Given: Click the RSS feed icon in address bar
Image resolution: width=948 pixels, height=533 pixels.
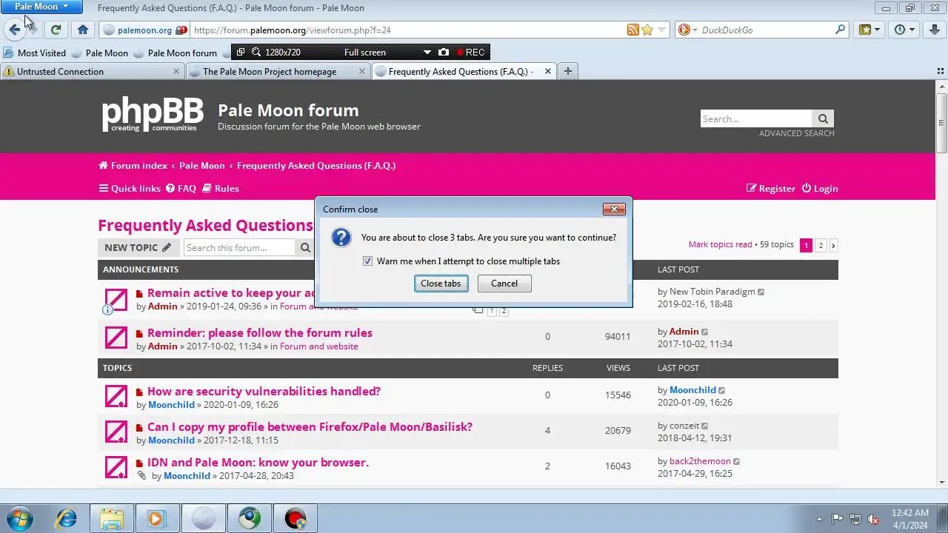Looking at the screenshot, I should pos(633,30).
